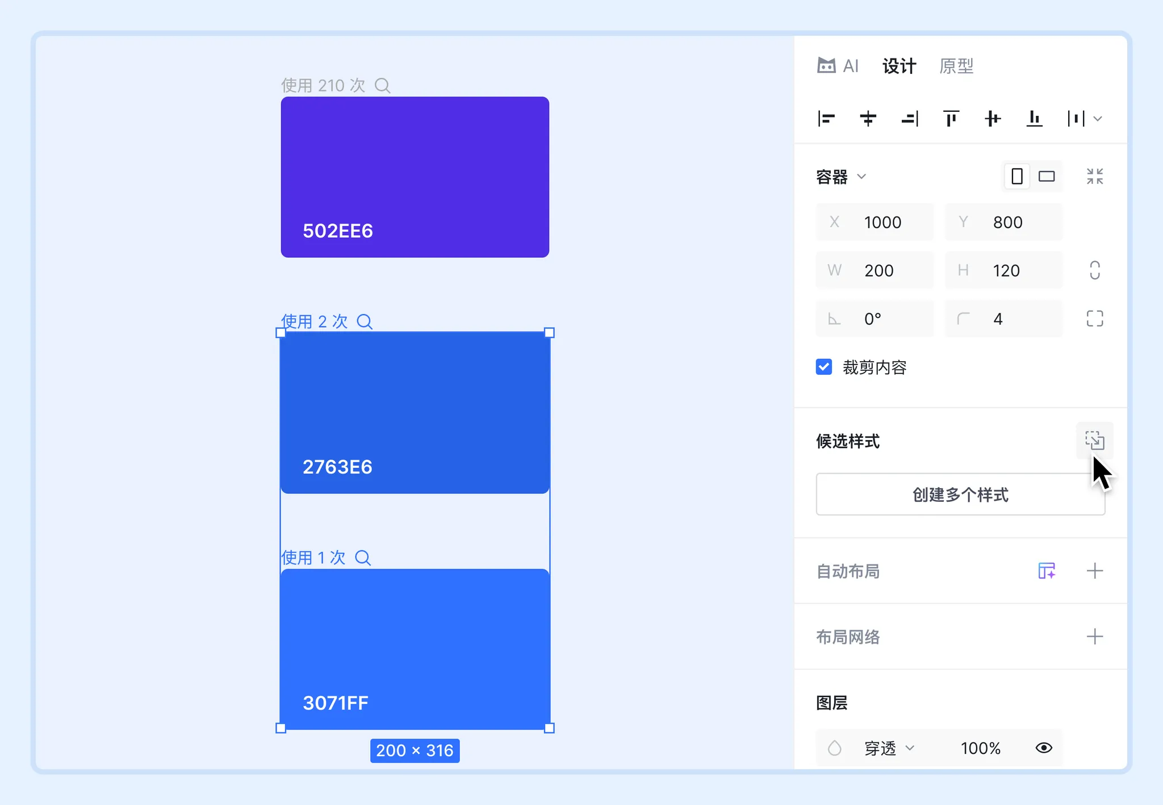The image size is (1163, 805).
Task: Select the 2763E6 blue color swatch
Action: coord(415,413)
